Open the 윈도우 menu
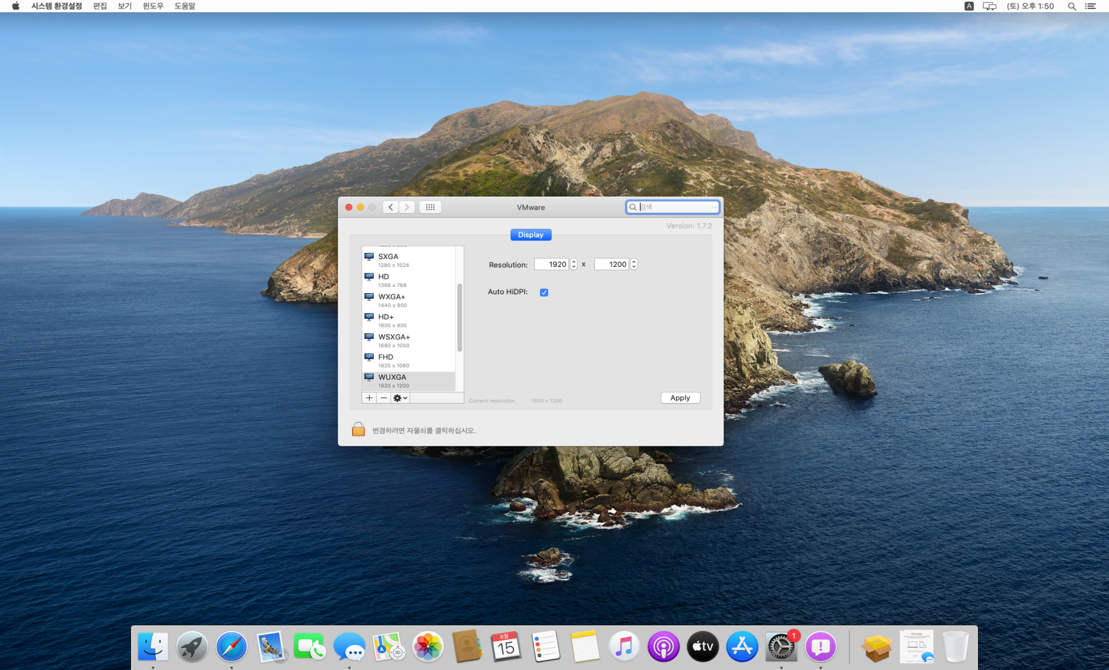Viewport: 1109px width, 670px height. pos(153,6)
